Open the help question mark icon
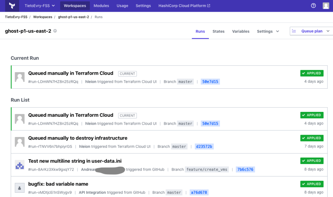Image resolution: width=333 pixels, height=197 pixels. (x=313, y=6)
